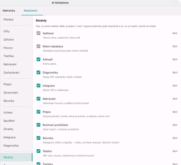Switch to the Nahrávky tab
This screenshot has height=165, width=181.
pos(9,11)
